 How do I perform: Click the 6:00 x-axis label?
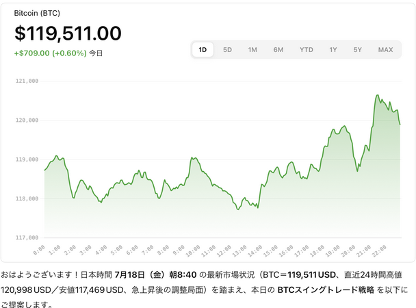click(132, 251)
